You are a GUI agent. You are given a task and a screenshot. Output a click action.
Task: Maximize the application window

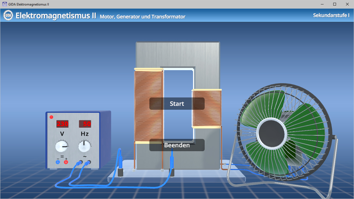(335, 4)
